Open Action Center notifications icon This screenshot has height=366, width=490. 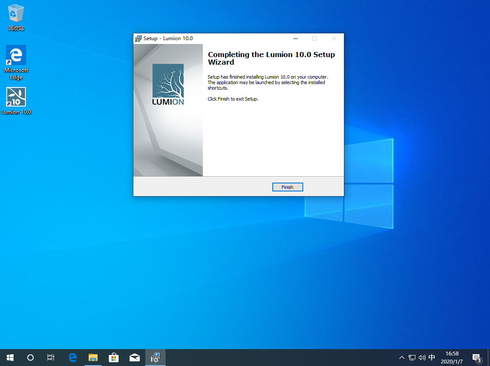coord(477,358)
